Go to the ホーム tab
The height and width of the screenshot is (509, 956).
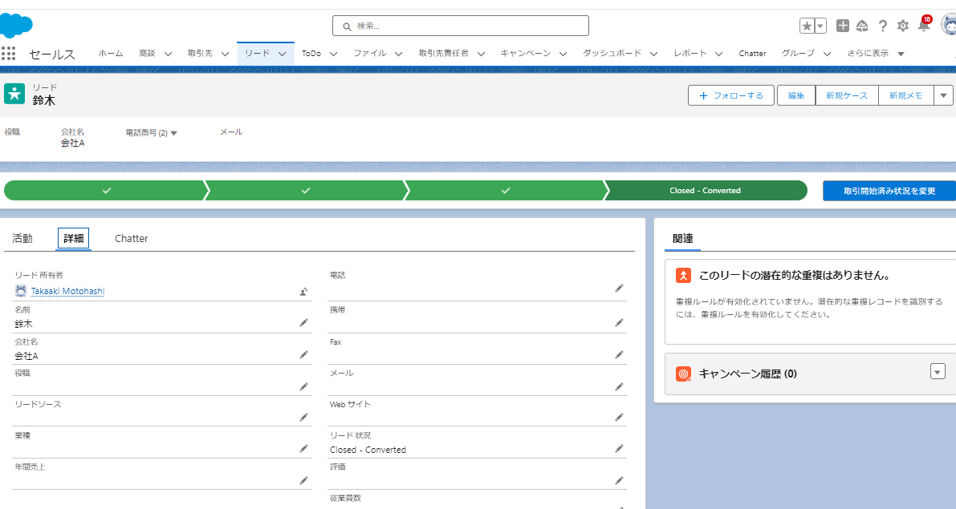pos(110,54)
